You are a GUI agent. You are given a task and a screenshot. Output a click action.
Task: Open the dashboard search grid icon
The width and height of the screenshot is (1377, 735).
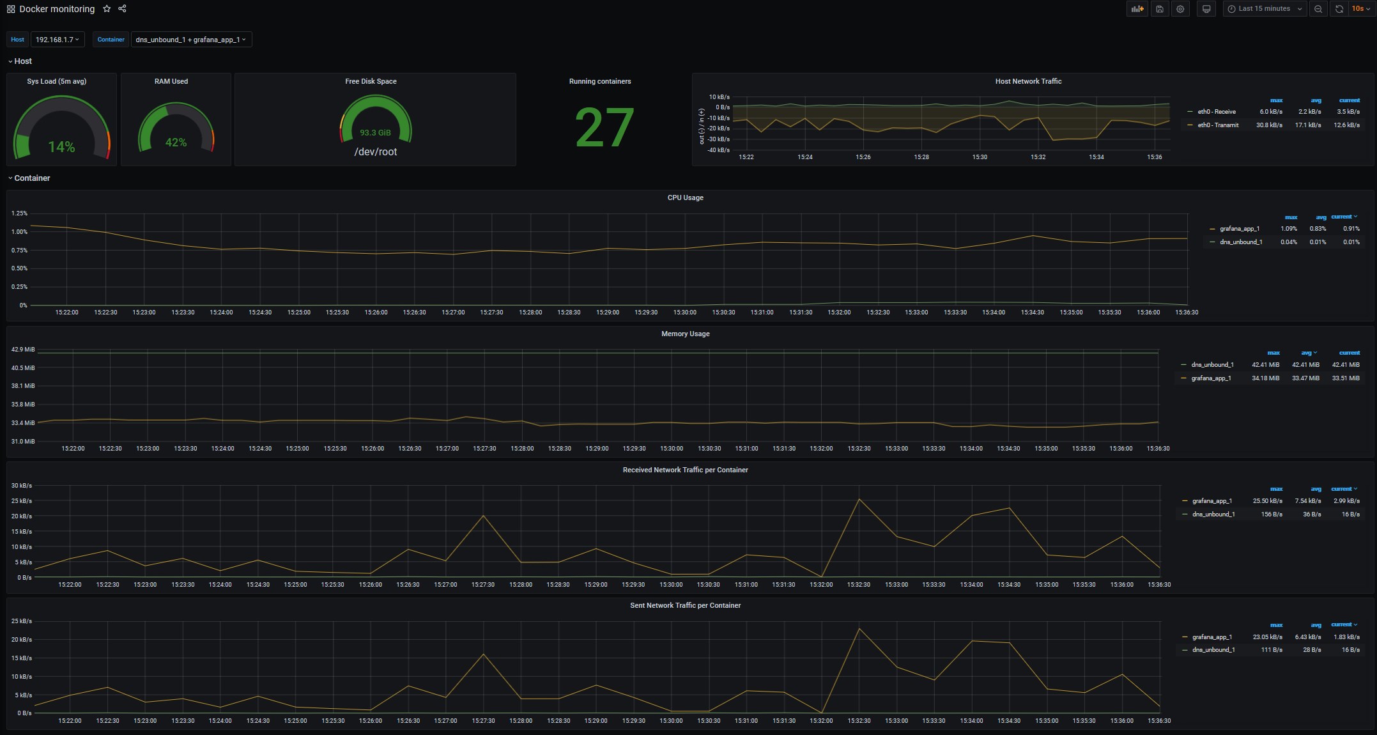pos(11,9)
